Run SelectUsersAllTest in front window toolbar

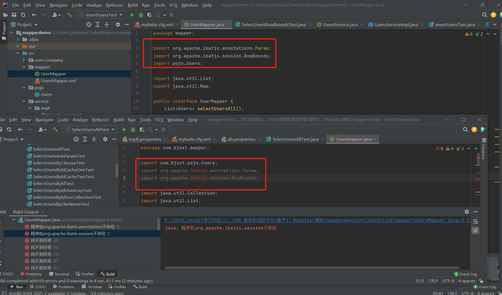[124, 129]
